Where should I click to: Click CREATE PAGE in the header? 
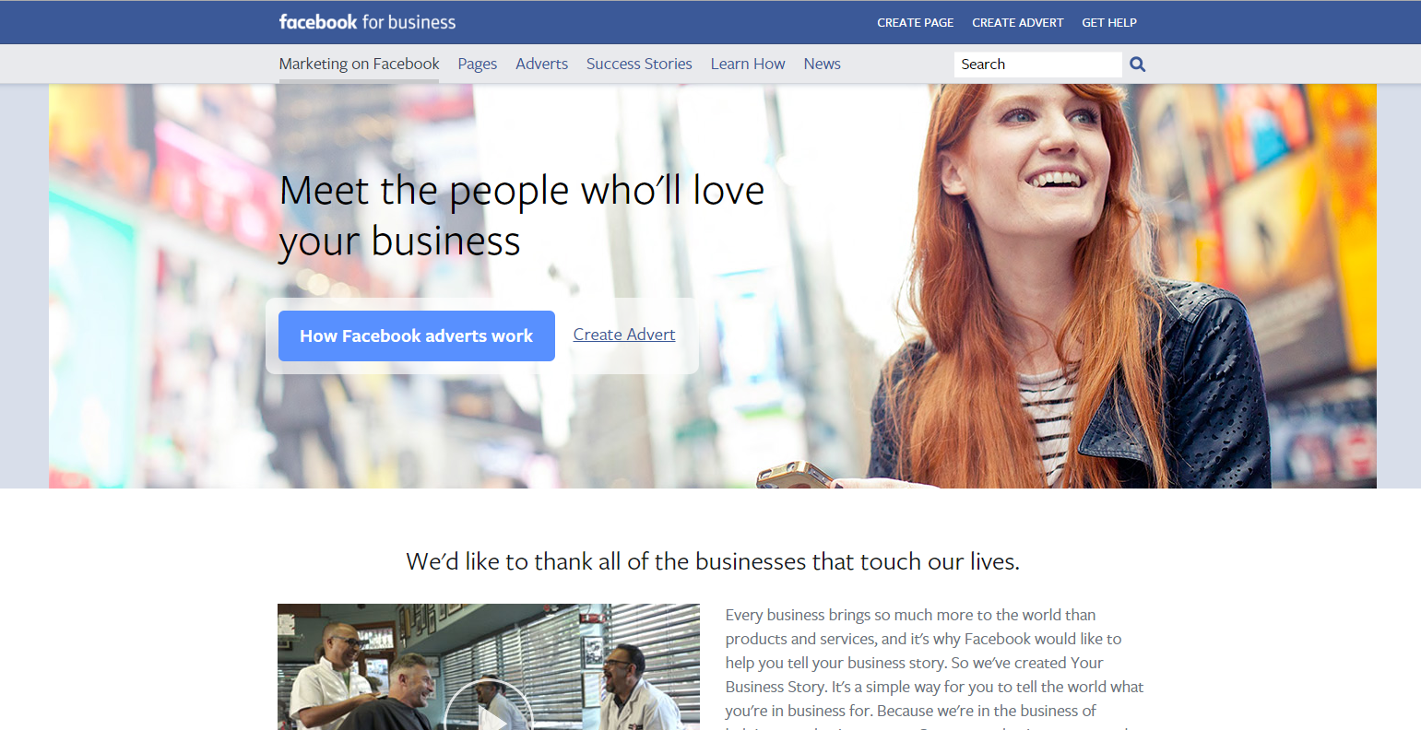[x=915, y=22]
